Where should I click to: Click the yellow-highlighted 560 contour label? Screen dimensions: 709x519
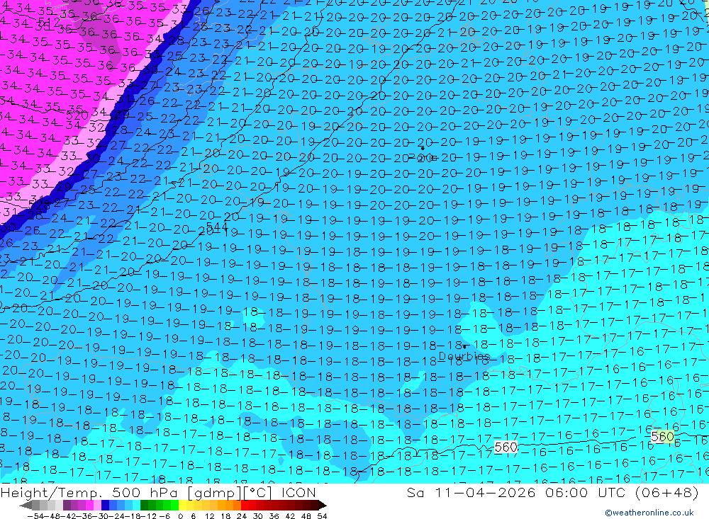(662, 437)
